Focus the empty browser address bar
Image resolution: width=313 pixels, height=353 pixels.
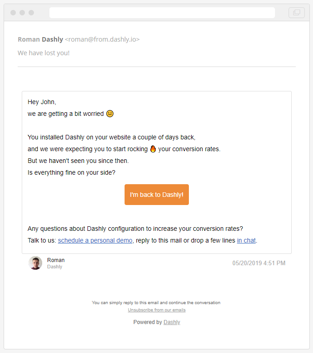tap(162, 13)
